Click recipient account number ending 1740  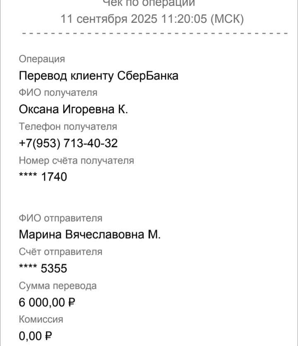point(43,177)
